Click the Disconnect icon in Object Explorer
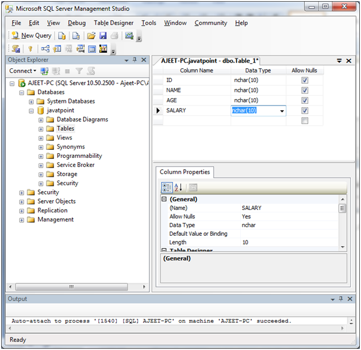Image resolution: width=361 pixels, height=350 pixels. point(56,71)
